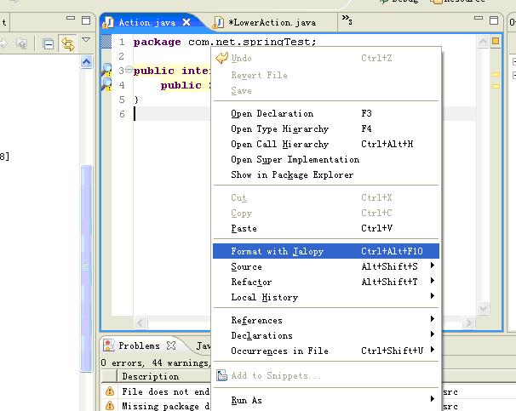The image size is (516, 411).
Task: Choose Open Declaration from context menu
Action: click(326, 113)
